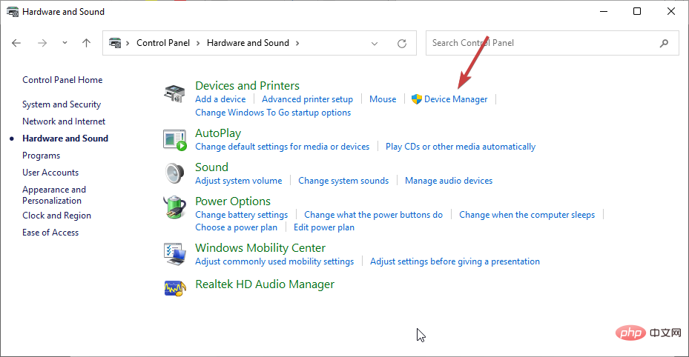
Task: Open the Programs category
Action: (42, 156)
